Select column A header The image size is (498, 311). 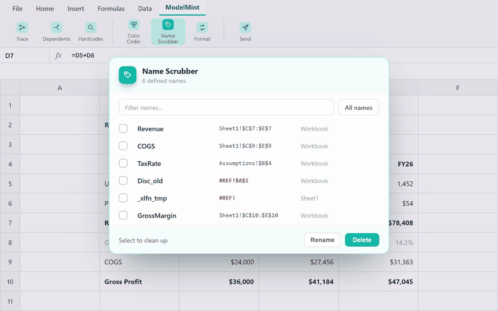point(60,88)
